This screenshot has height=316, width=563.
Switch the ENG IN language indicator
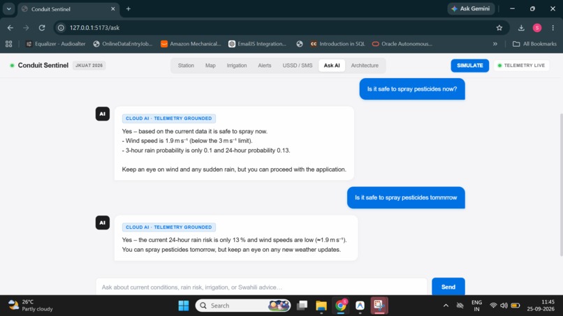pyautogui.click(x=476, y=306)
